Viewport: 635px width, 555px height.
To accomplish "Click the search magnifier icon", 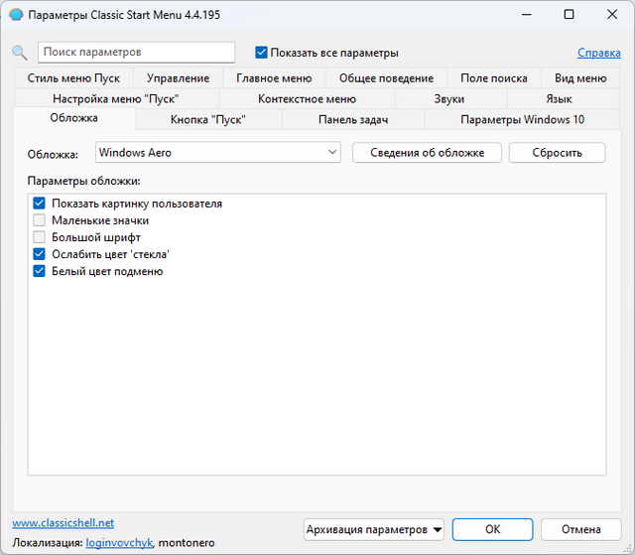I will click(x=20, y=53).
